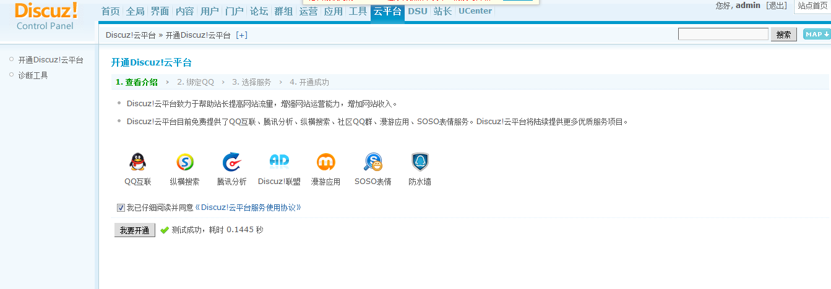This screenshot has width=831, height=289.
Task: Click the 开通Discuz!云平台 page heading
Action: (x=152, y=63)
